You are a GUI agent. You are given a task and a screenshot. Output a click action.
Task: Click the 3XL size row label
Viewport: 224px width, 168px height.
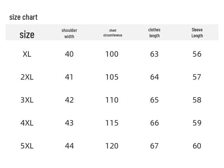27,100
